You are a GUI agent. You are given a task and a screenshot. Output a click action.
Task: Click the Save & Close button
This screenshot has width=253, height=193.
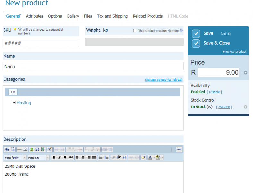pos(211,43)
